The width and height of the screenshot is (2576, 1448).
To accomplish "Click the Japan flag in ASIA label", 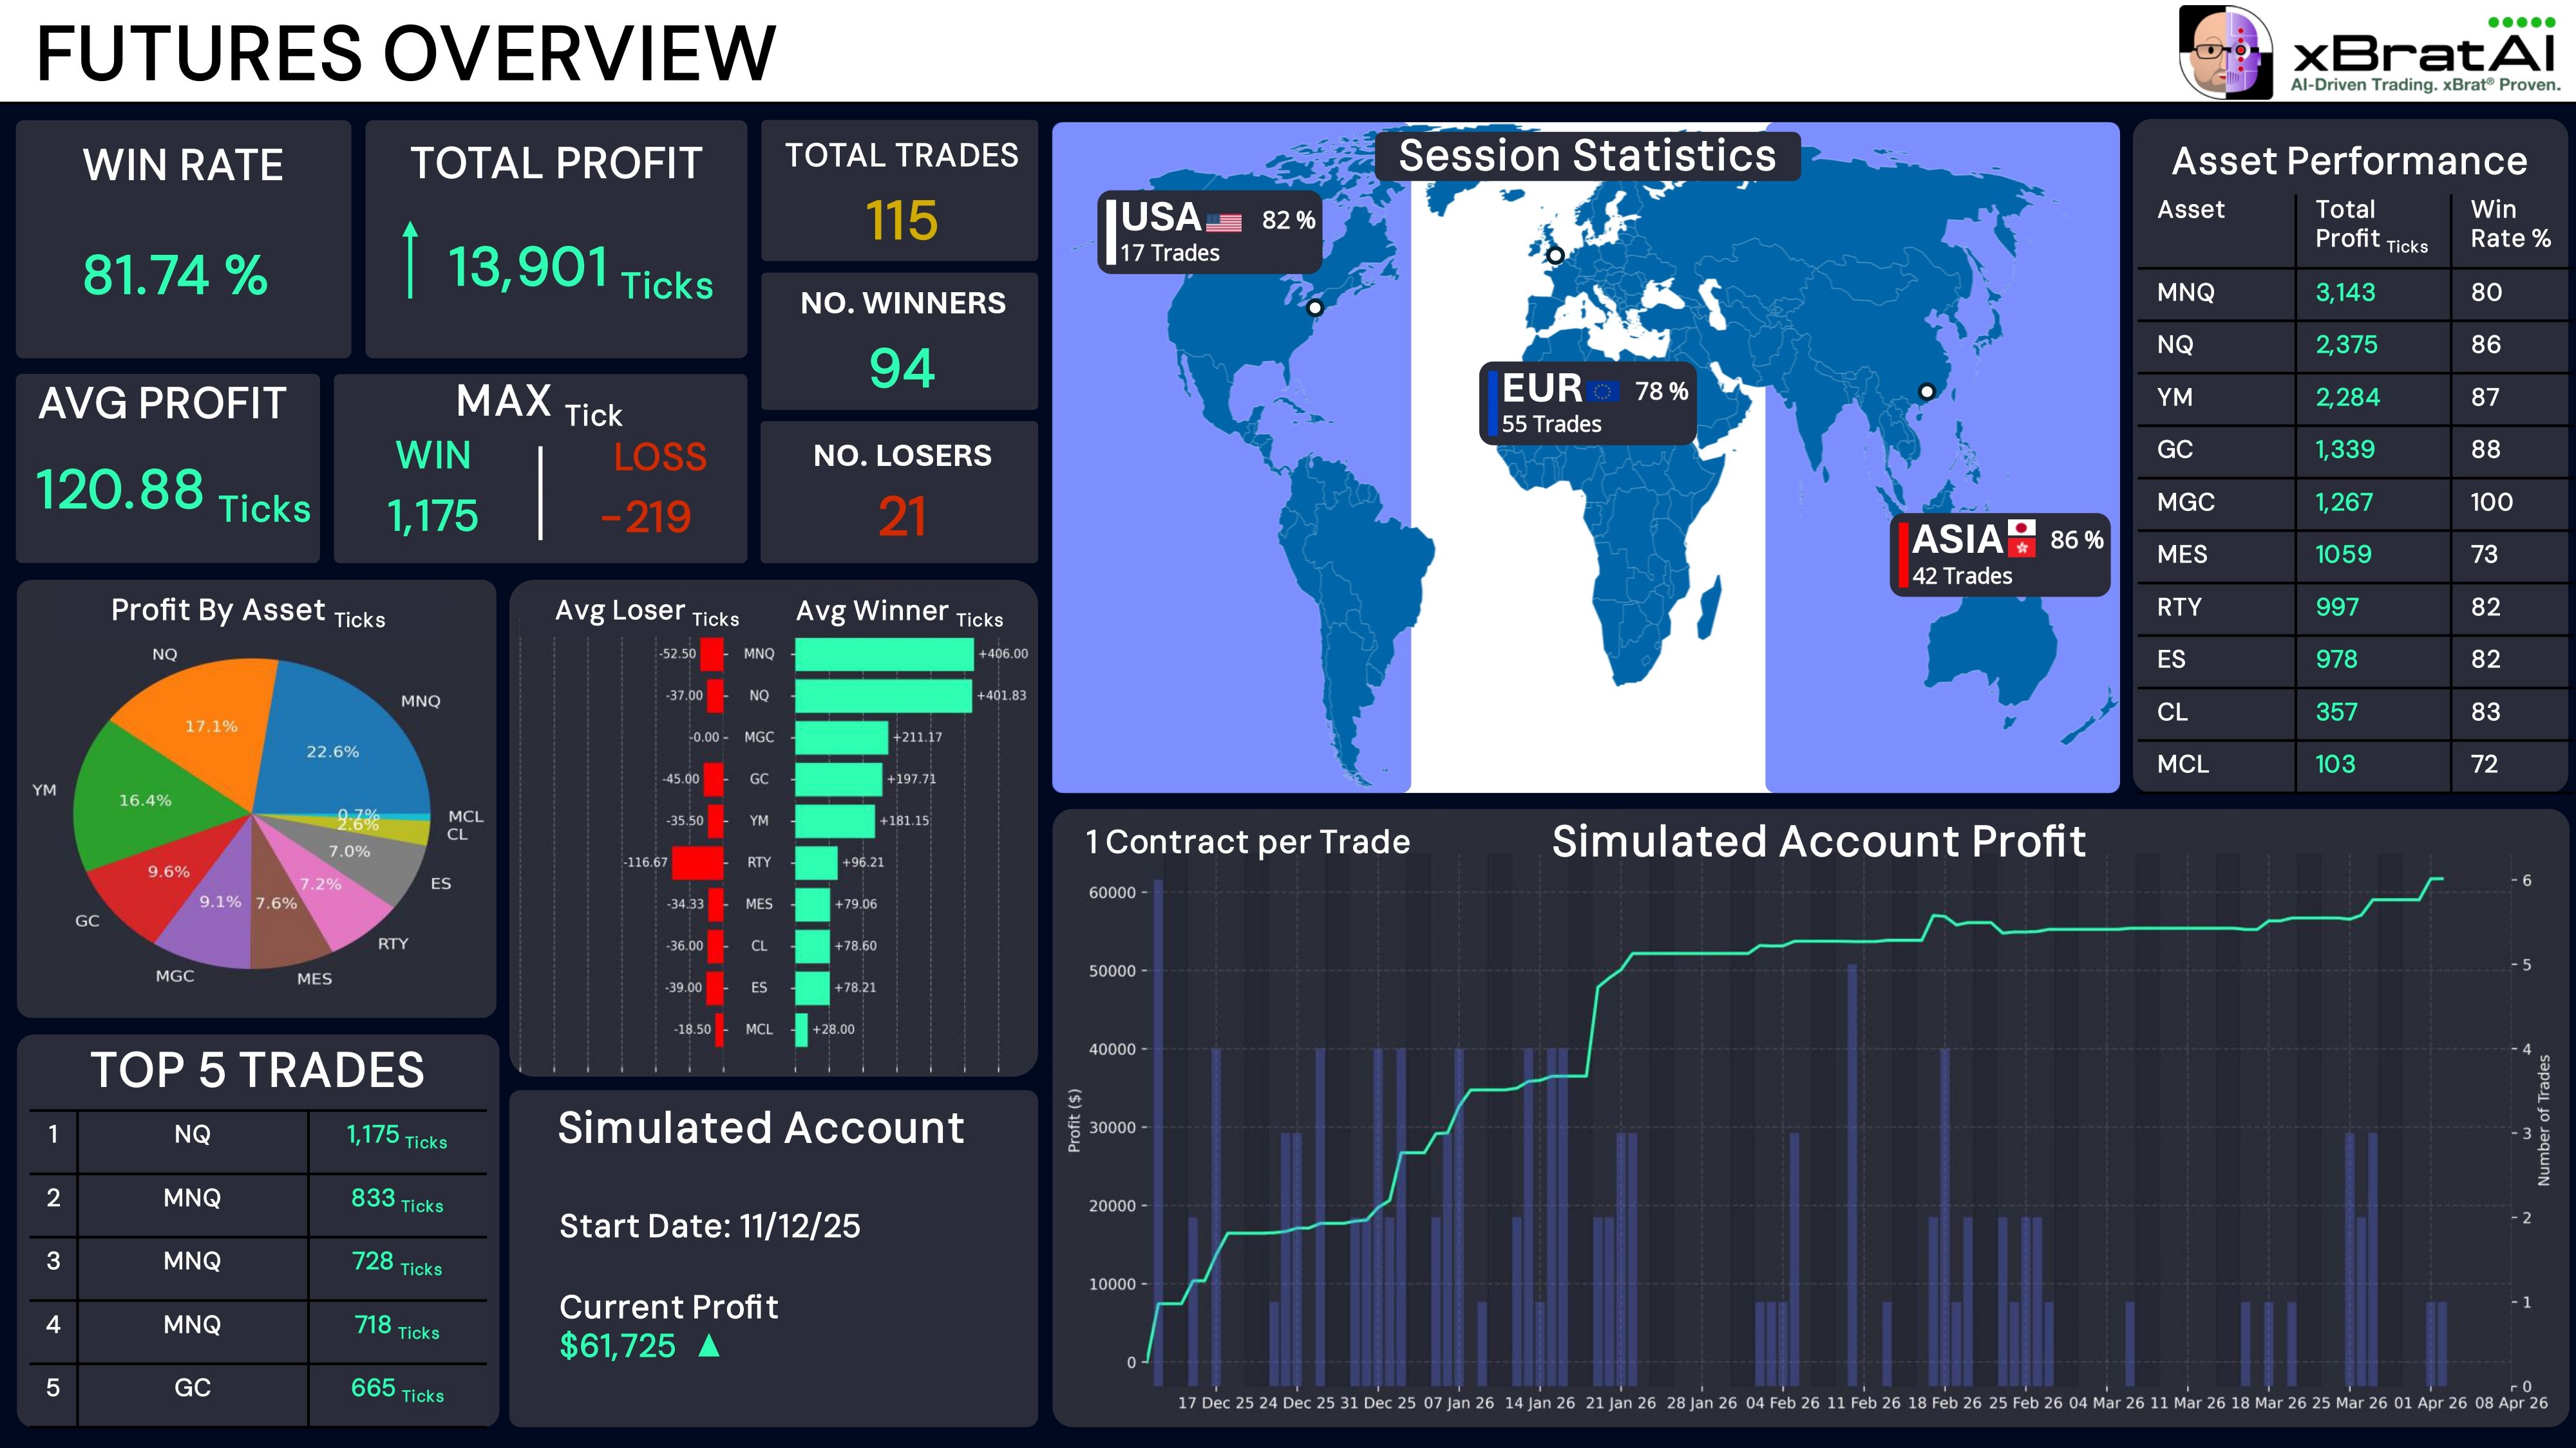I will coord(2022,528).
